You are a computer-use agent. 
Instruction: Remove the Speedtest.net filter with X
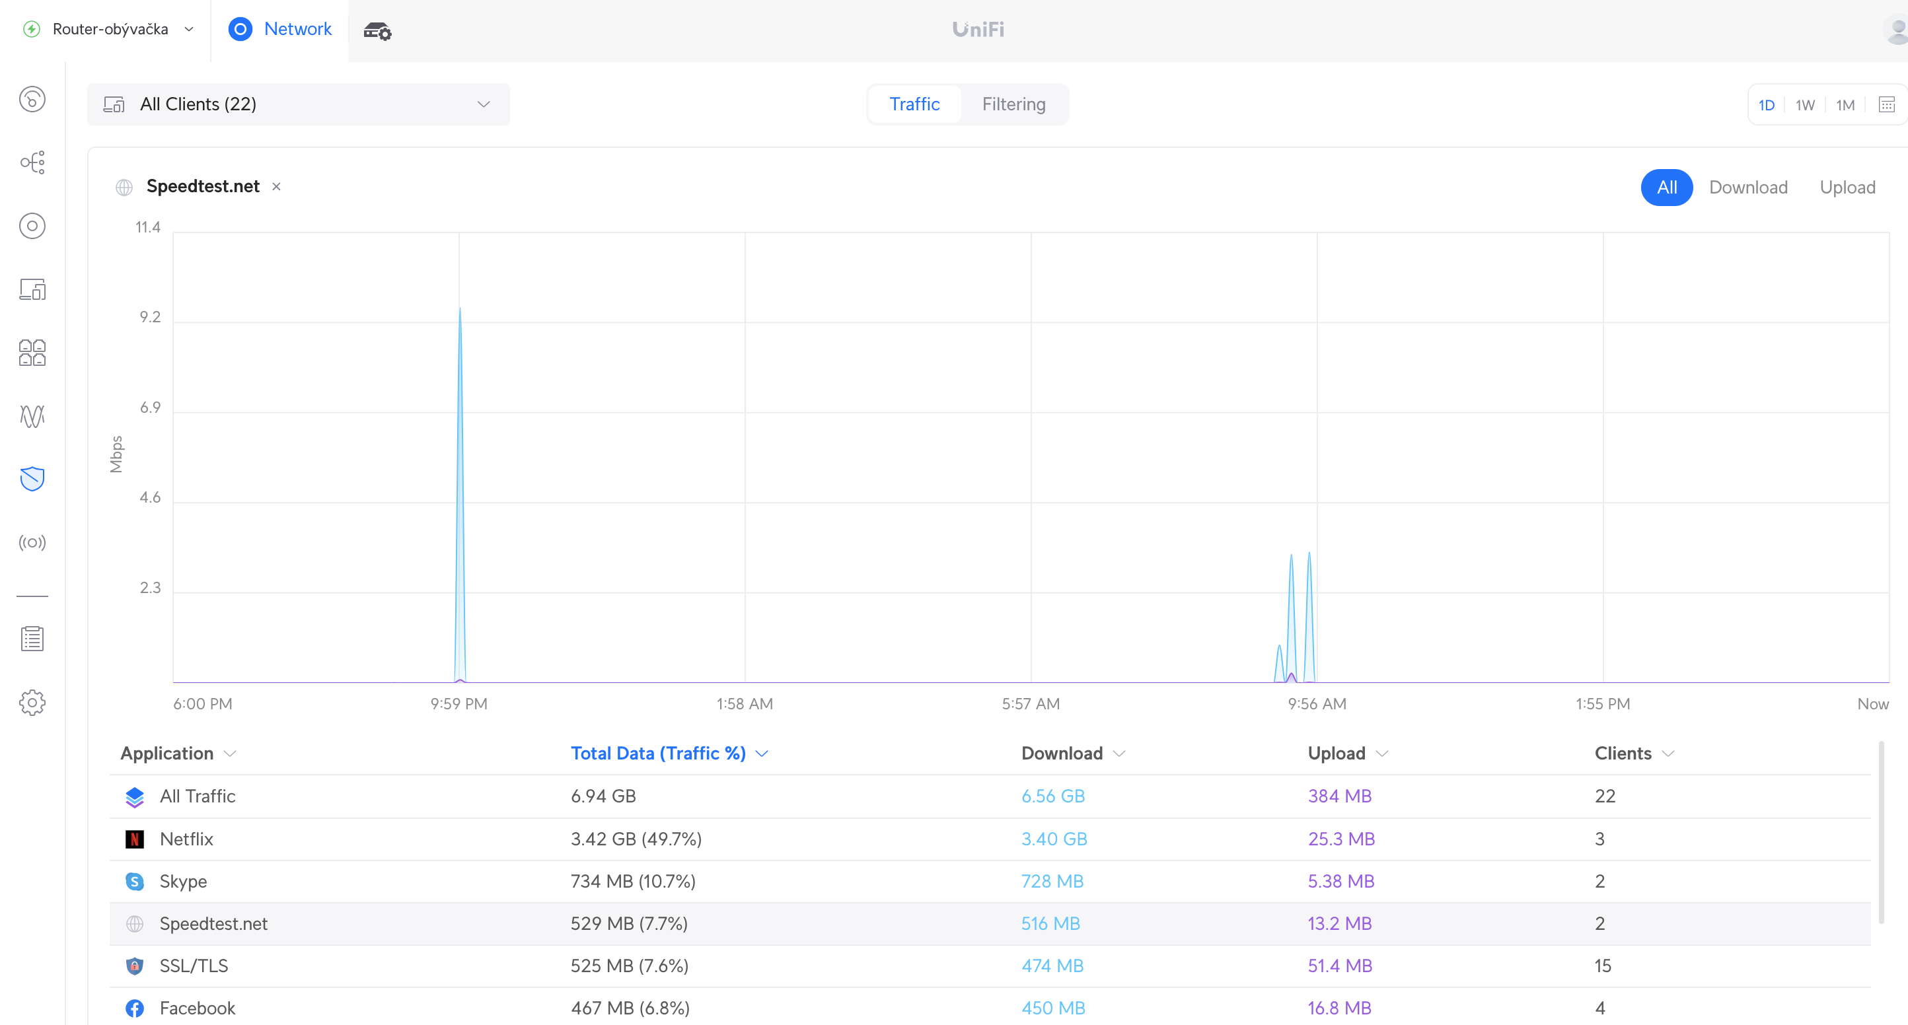tap(276, 187)
